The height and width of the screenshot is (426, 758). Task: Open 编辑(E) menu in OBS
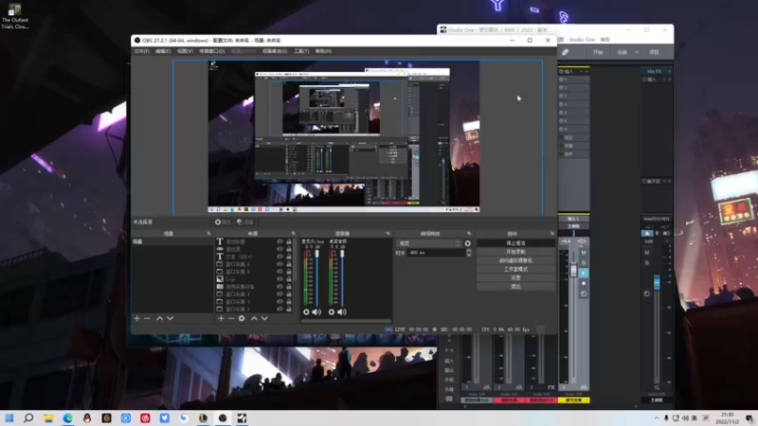163,51
